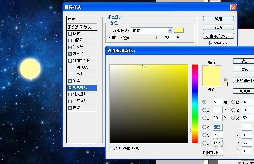Close the 图层样式 dialog
254x164 pixels.
(x=233, y=7)
